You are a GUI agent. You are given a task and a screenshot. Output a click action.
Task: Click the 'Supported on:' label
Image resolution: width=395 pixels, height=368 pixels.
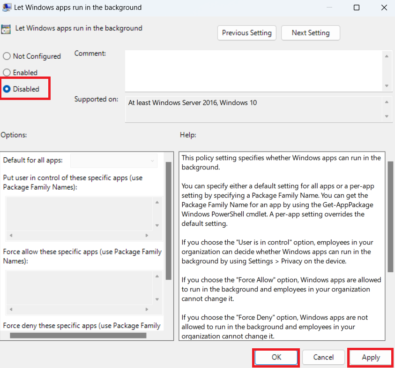(x=96, y=99)
